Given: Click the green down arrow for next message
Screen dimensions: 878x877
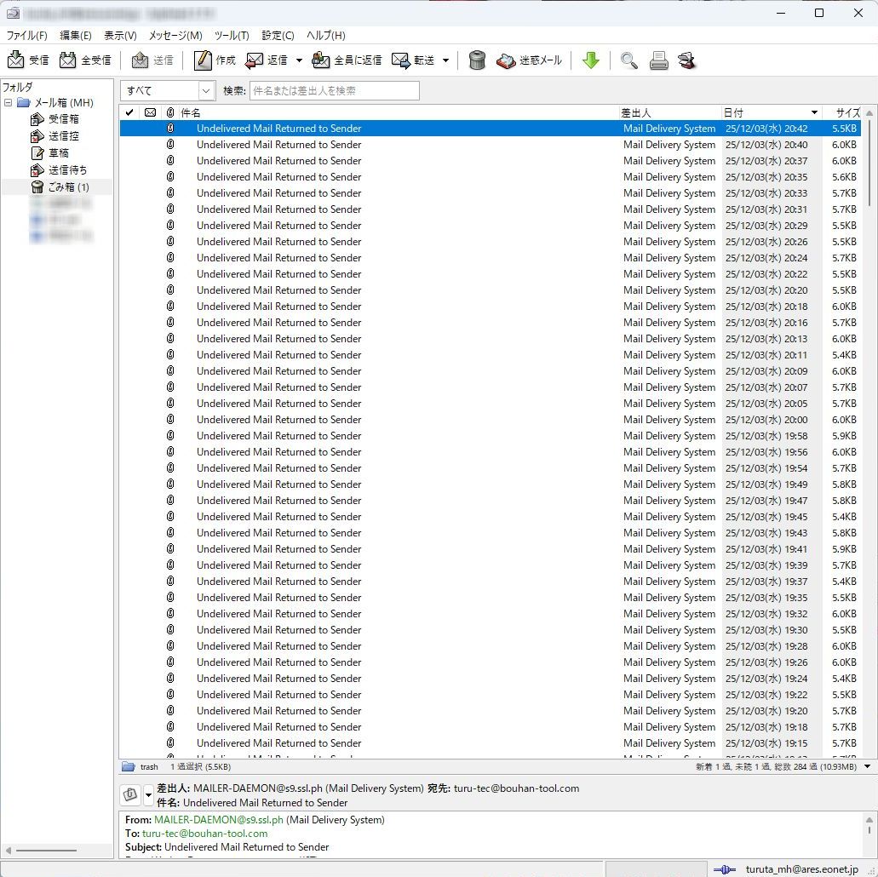Looking at the screenshot, I should [591, 60].
